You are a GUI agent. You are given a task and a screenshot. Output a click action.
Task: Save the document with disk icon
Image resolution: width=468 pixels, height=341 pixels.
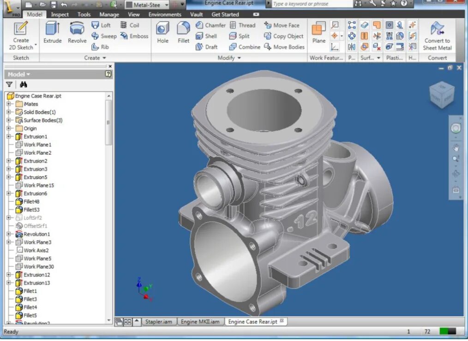[x=54, y=5]
